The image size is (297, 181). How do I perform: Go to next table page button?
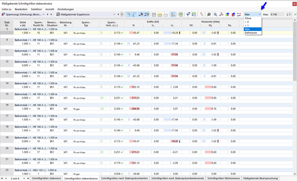tap(24, 178)
